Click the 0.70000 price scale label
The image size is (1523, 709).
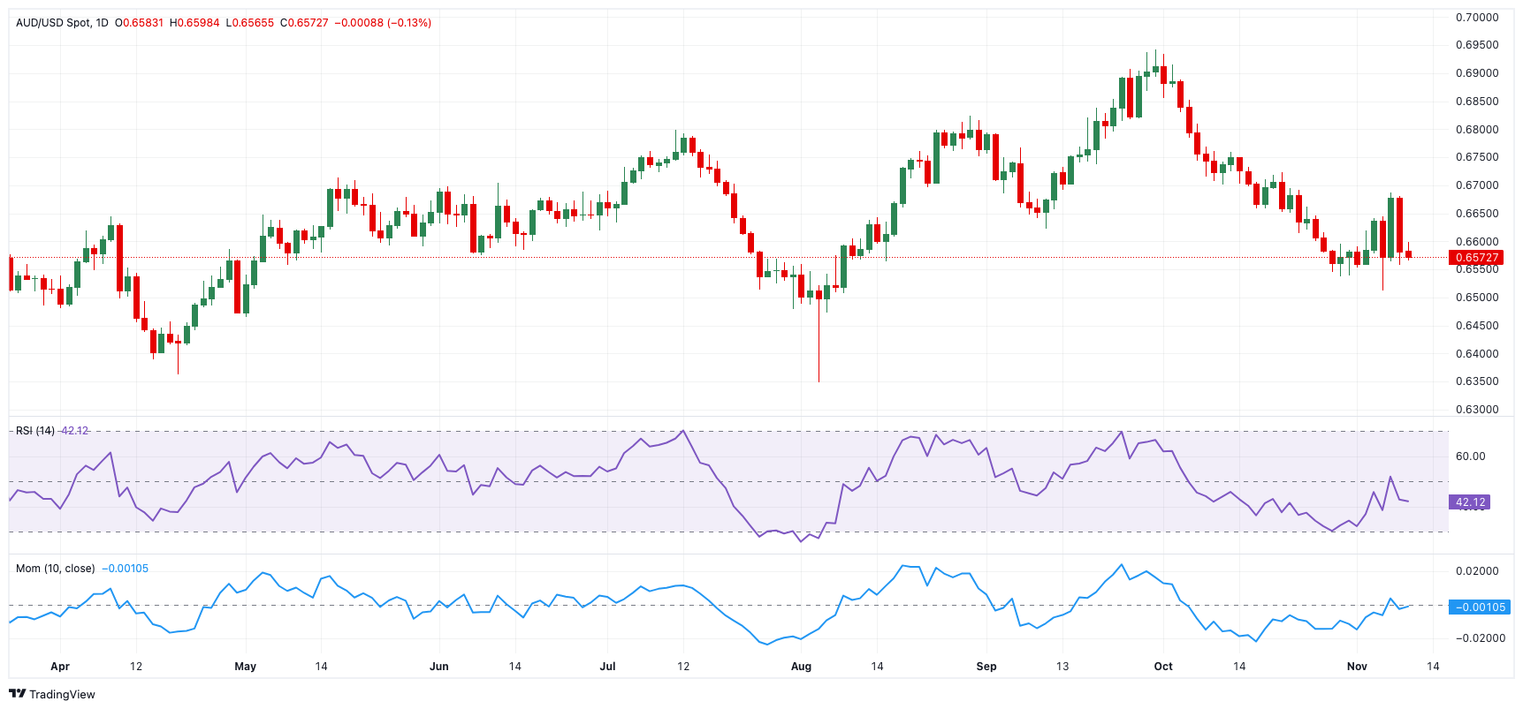coord(1477,18)
